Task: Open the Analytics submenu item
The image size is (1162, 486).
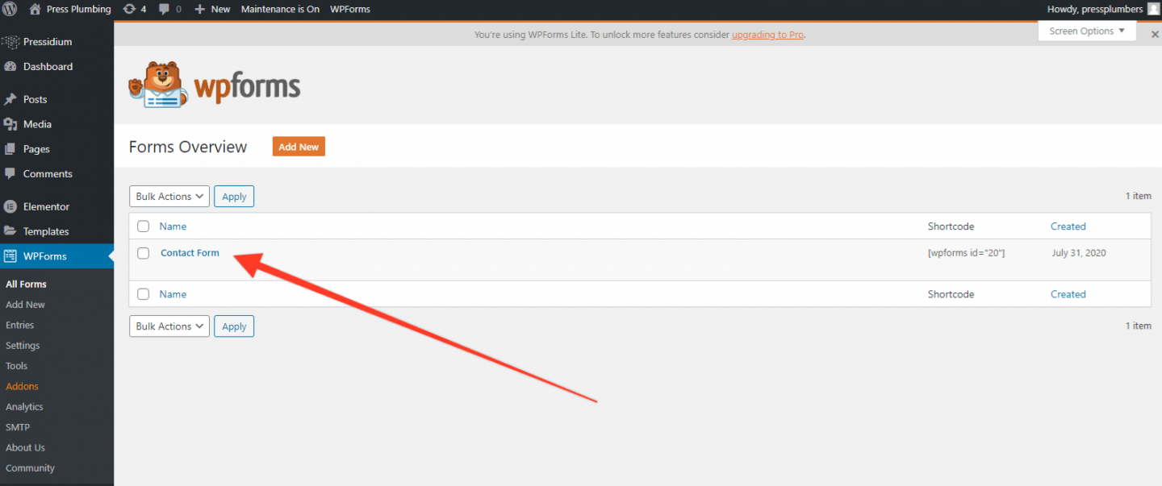Action: point(24,407)
